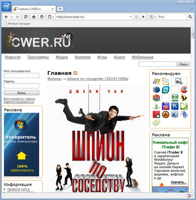Go forward with the forward arrow
Viewport: 196px width, 200px height.
(x=17, y=17)
